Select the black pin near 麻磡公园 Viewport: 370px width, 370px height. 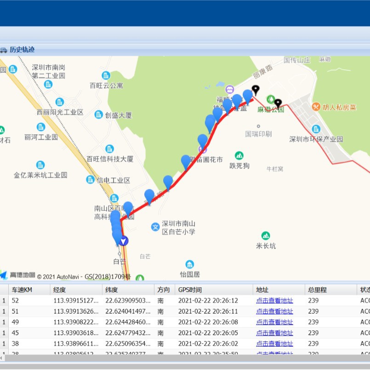278,103
